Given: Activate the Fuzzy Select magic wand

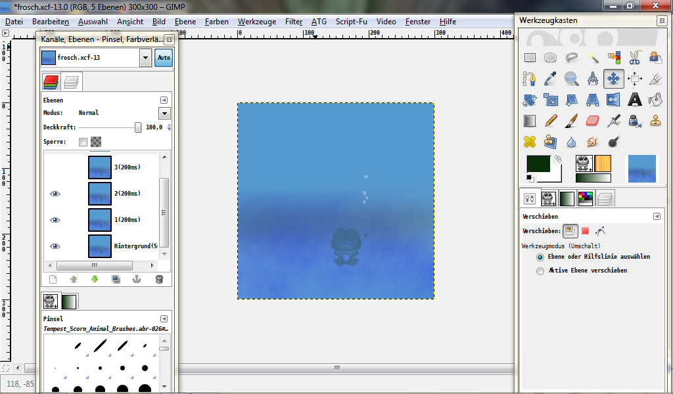Looking at the screenshot, I should pos(593,58).
